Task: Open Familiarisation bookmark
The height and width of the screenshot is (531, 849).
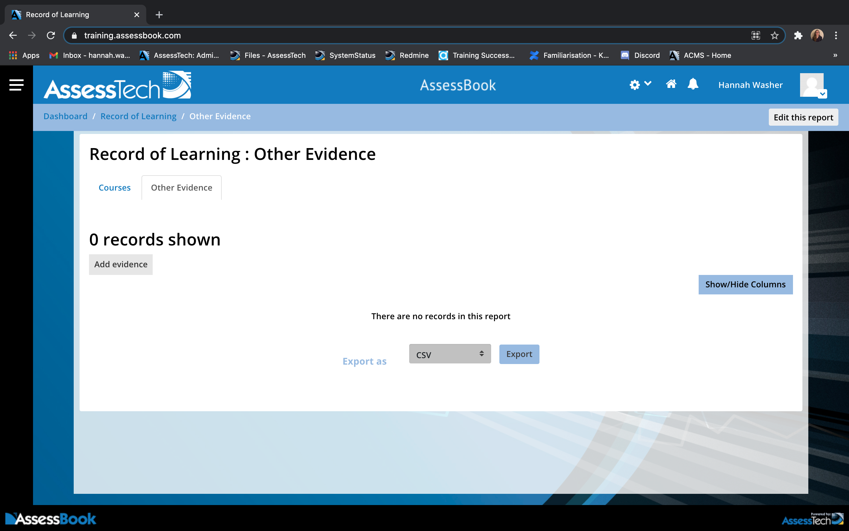Action: 570,55
